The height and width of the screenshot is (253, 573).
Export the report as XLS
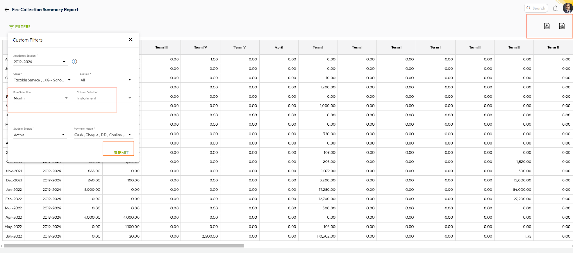(x=562, y=26)
